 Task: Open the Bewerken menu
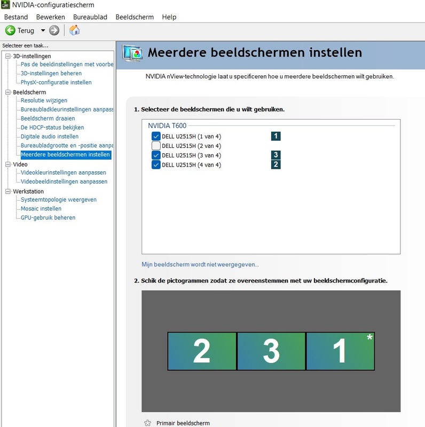50,17
